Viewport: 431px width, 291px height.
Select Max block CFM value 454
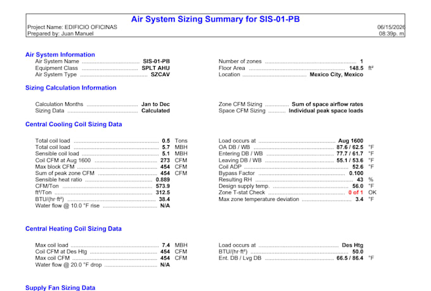pyautogui.click(x=165, y=167)
